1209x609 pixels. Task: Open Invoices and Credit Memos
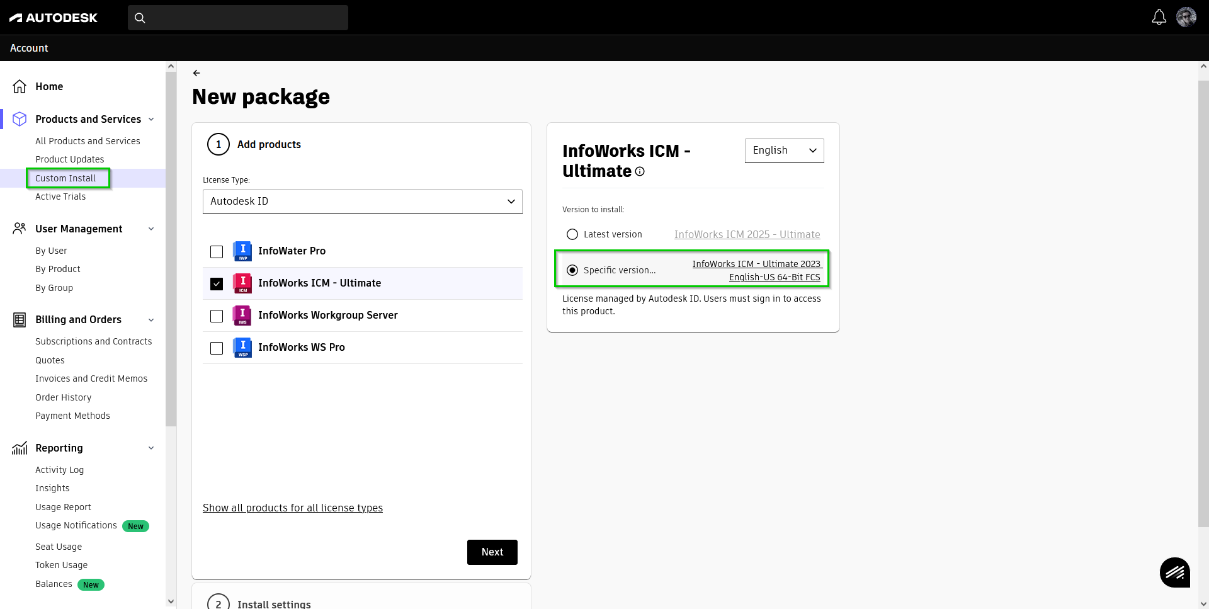(91, 378)
